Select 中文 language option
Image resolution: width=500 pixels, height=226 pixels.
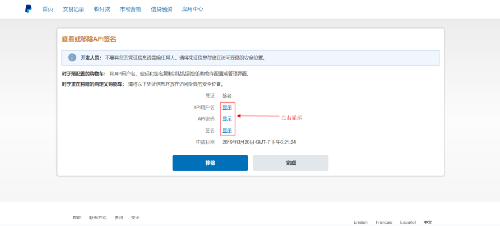428,222
